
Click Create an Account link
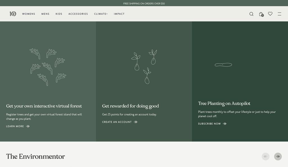117,122
